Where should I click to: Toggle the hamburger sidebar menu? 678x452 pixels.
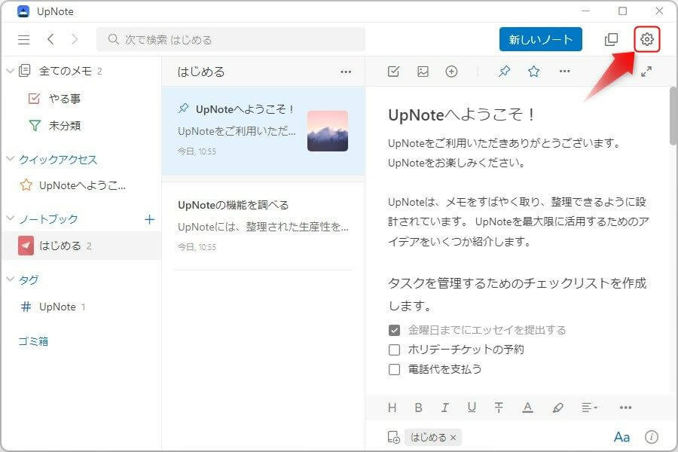[x=24, y=40]
